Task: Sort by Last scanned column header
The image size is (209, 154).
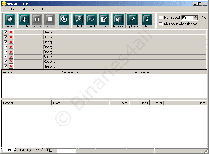Action: 160,72
